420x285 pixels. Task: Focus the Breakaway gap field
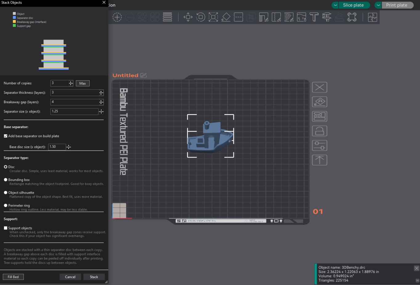coord(75,102)
